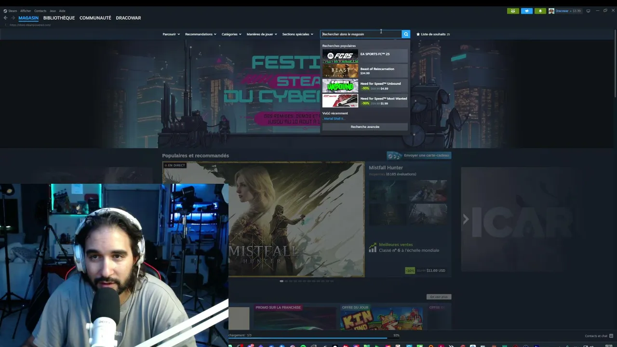The image size is (617, 347).
Task: Click the NFS Unbound thumbnail
Action: 340,86
